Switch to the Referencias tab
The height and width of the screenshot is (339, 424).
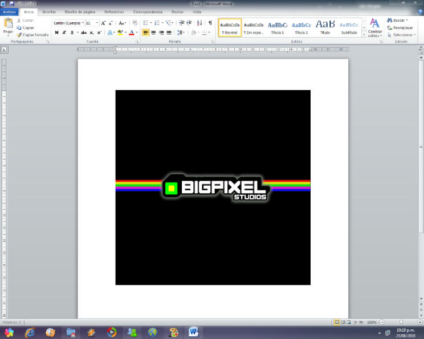click(x=114, y=12)
